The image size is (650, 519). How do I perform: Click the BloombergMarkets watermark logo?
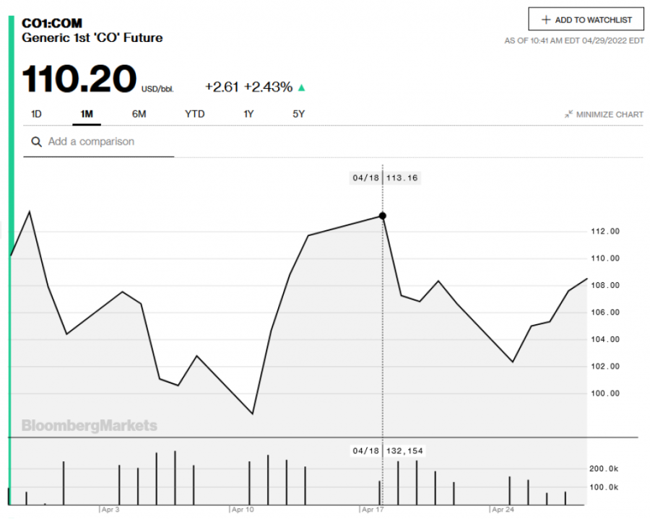pyautogui.click(x=89, y=425)
